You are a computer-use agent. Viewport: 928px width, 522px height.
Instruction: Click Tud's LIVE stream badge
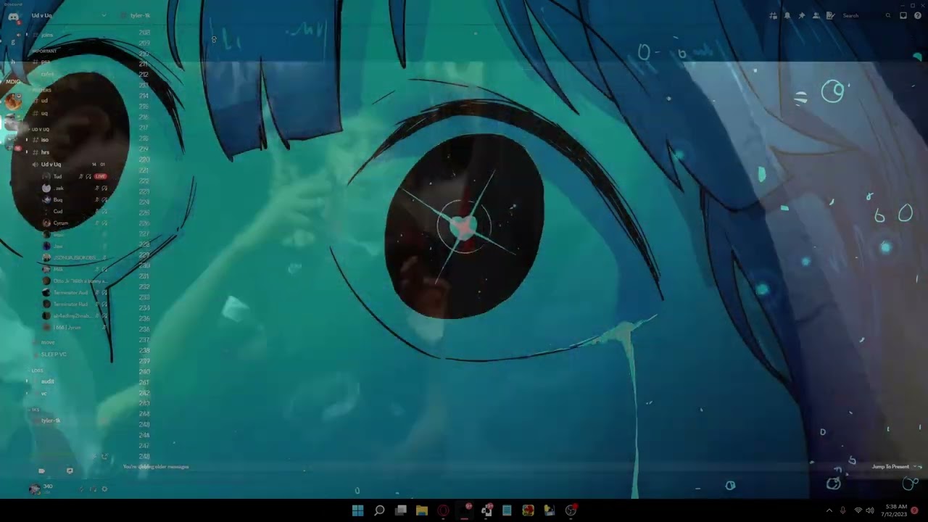tap(100, 176)
